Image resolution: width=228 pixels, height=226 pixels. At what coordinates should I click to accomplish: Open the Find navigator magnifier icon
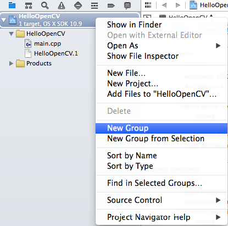pos(45,5)
